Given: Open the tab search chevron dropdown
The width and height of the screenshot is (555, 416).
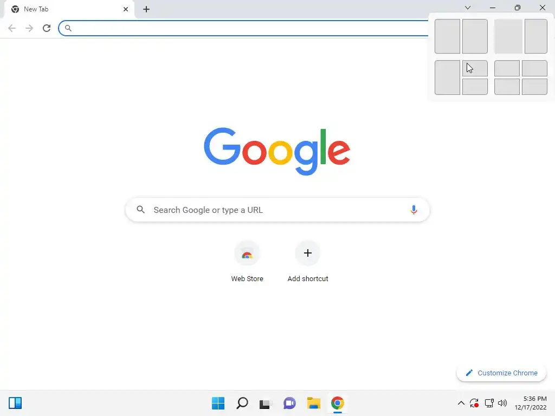Looking at the screenshot, I should [468, 8].
